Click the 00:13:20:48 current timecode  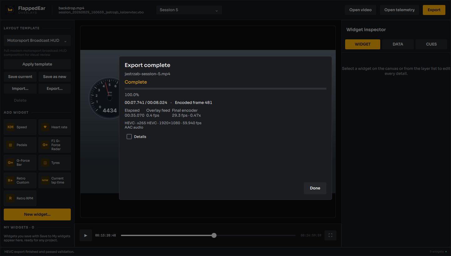click(x=106, y=235)
